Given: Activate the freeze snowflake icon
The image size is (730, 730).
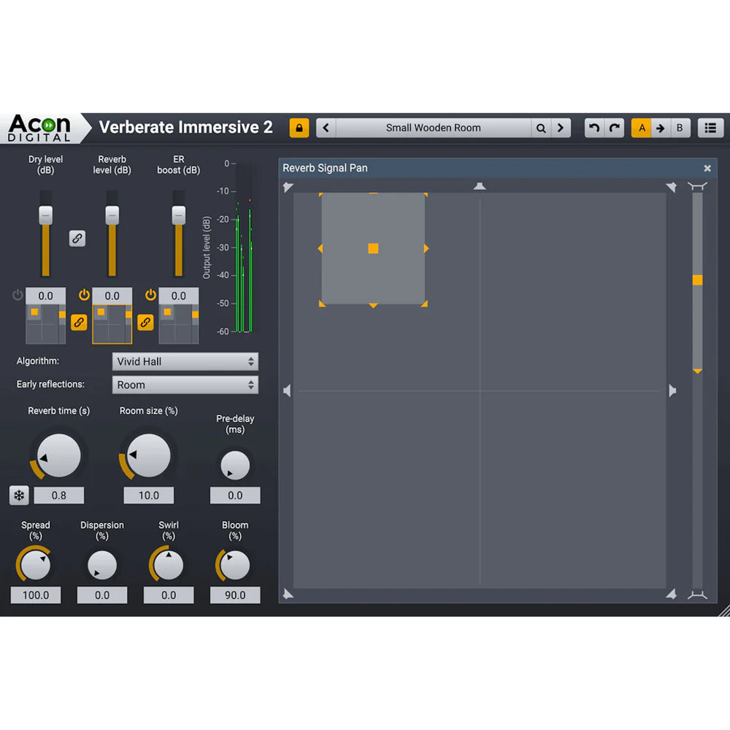Looking at the screenshot, I should pos(18,496).
